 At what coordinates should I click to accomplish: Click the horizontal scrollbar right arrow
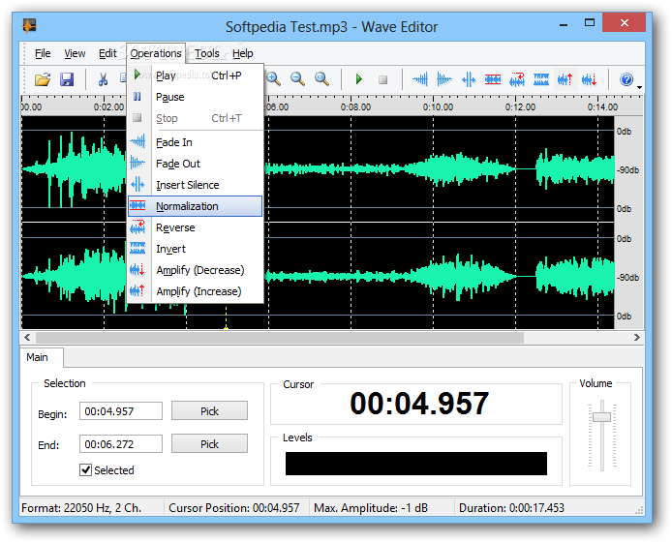tap(637, 338)
